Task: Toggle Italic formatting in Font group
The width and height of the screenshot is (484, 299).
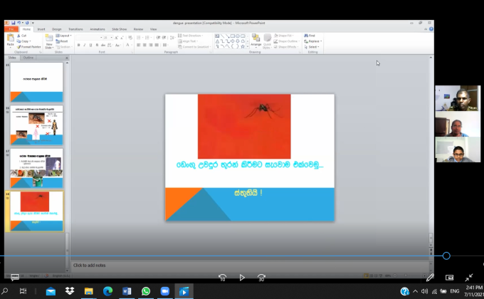Action: coord(85,45)
